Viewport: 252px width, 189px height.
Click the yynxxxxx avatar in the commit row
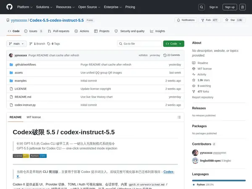point(11,55)
